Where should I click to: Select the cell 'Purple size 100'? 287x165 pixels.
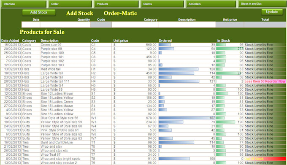[x=65, y=53]
